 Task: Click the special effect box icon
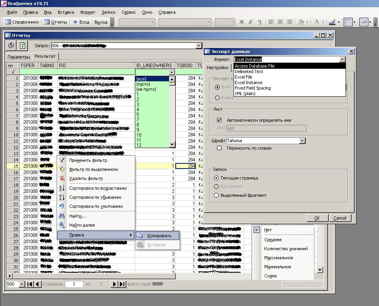pos(364,22)
